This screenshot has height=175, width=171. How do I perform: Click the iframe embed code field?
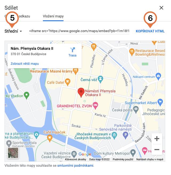[x=79, y=31]
